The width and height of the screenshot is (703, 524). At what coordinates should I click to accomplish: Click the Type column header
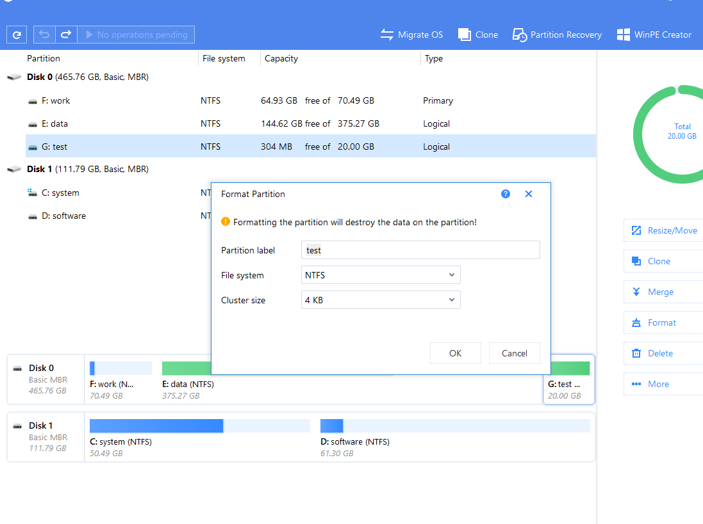(x=434, y=58)
